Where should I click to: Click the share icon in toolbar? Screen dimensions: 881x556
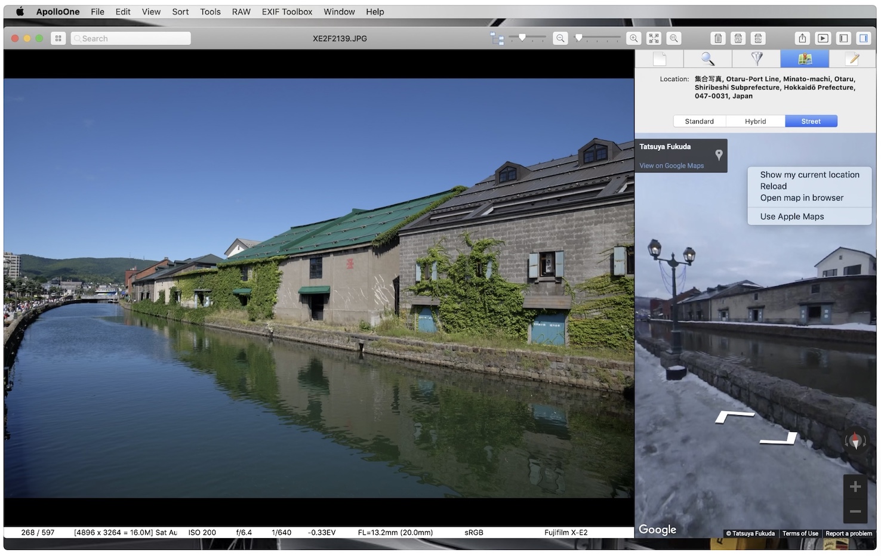pos(802,38)
